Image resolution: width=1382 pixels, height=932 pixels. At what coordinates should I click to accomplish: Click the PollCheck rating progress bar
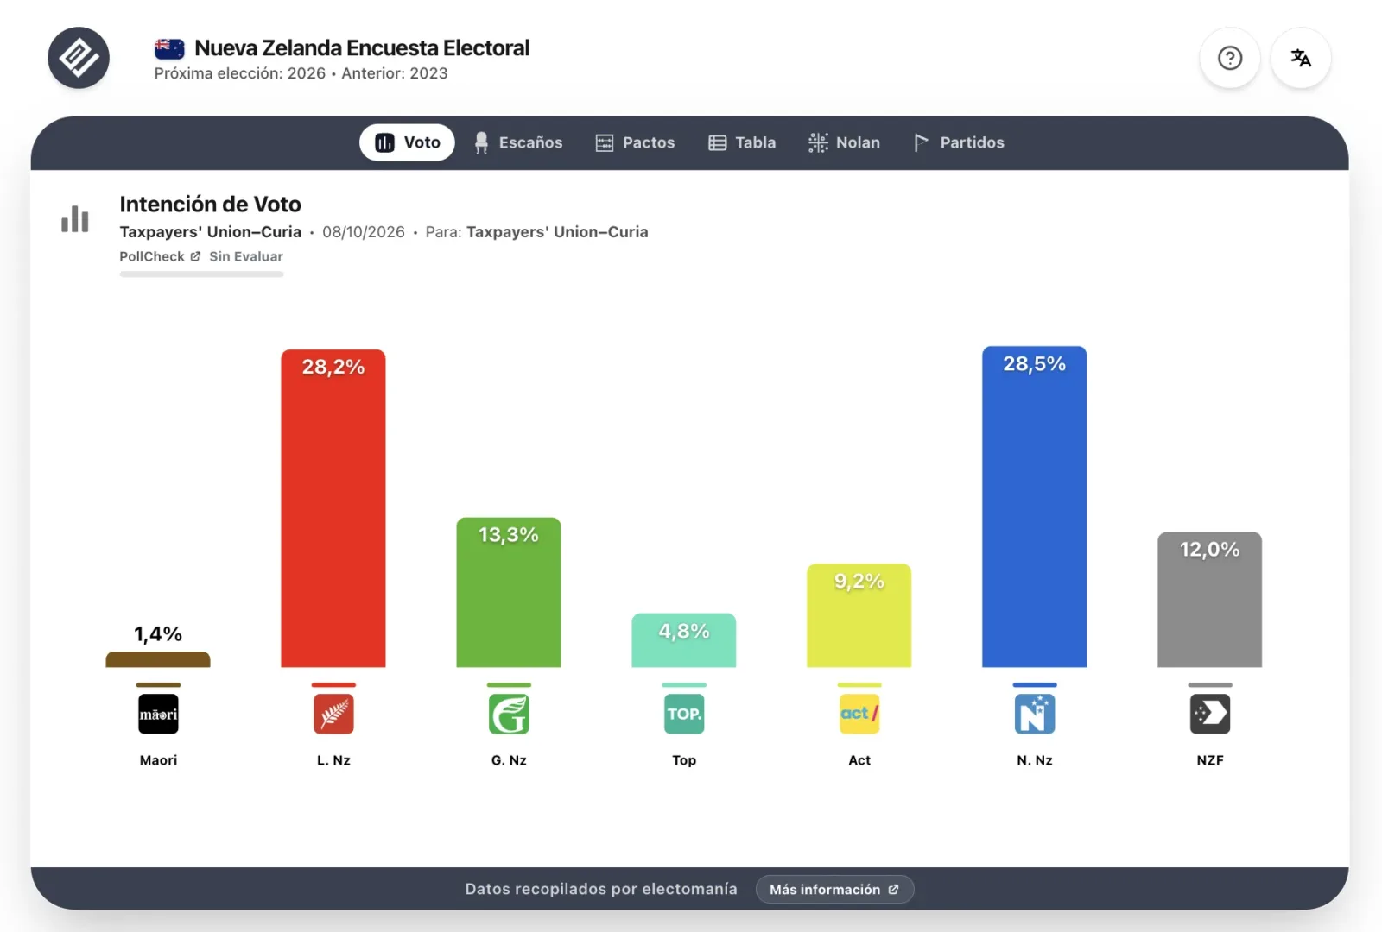201,274
